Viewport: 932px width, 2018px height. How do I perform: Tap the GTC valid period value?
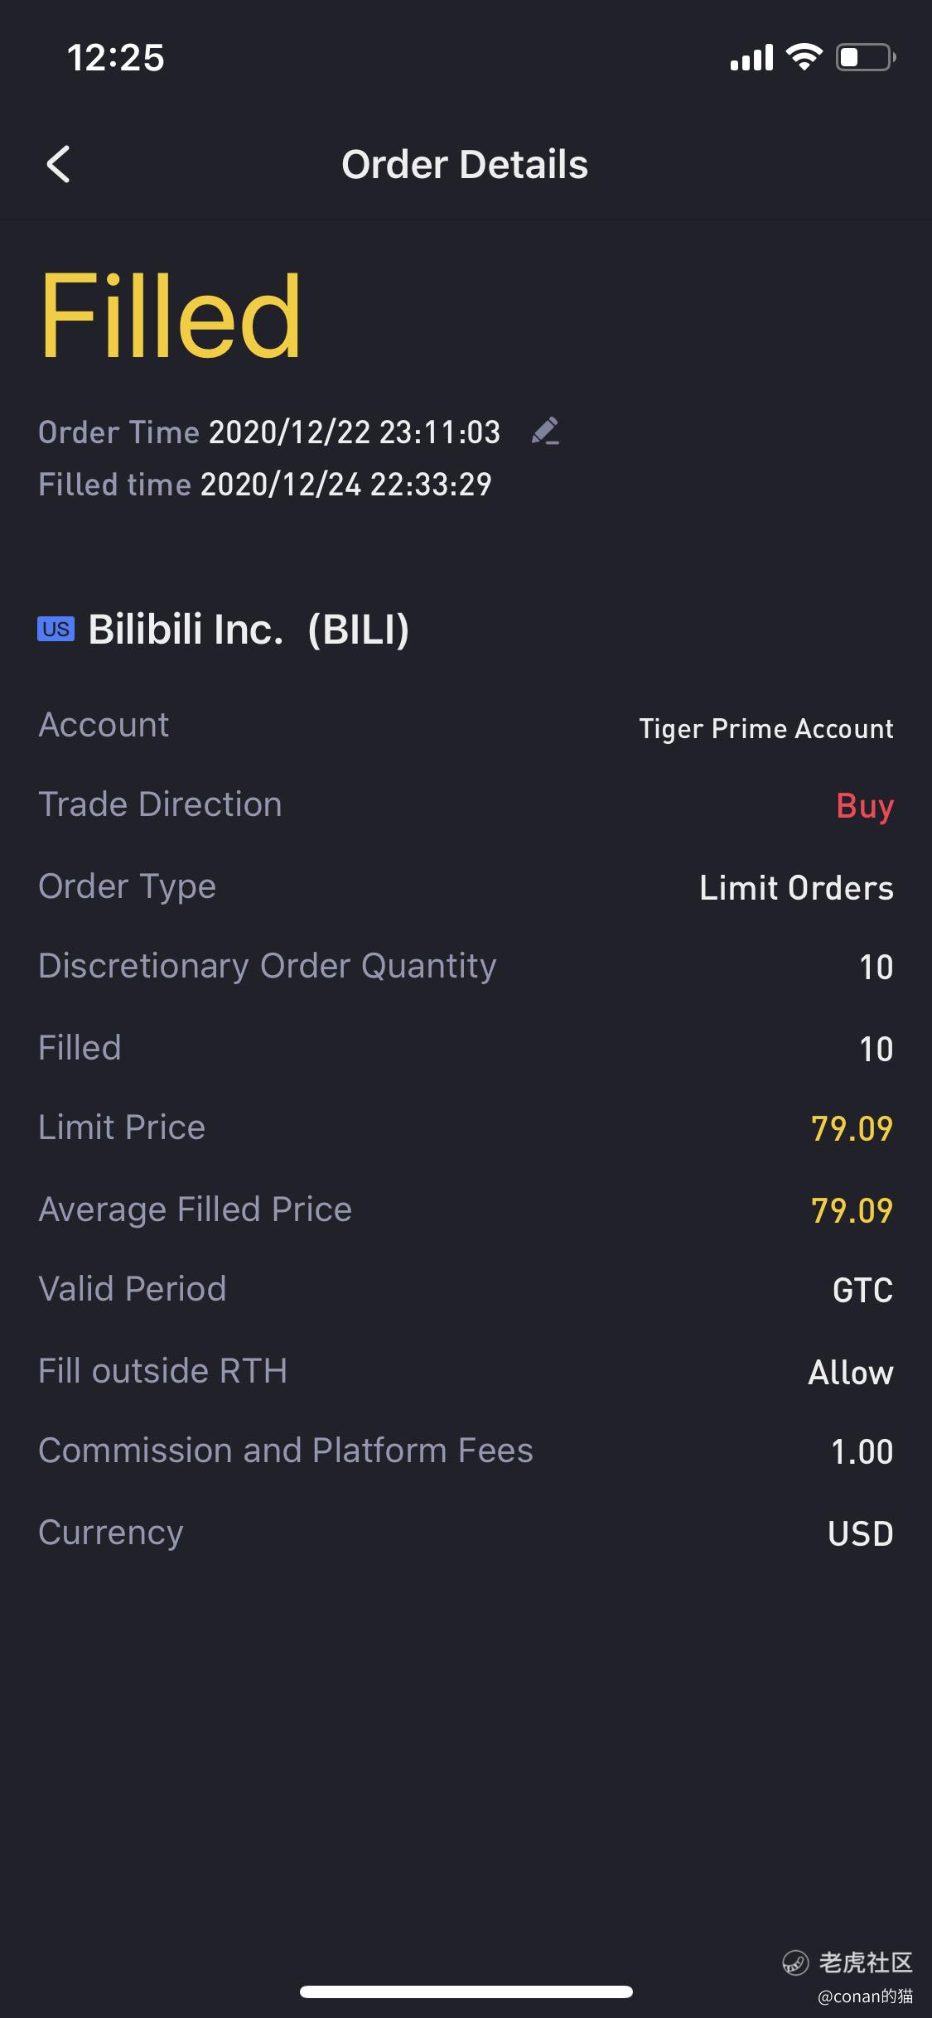click(862, 1290)
